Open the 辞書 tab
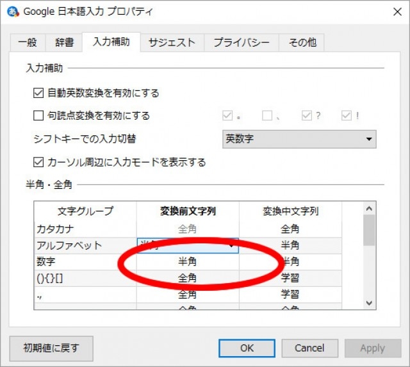410x367 pixels. pyautogui.click(x=64, y=43)
